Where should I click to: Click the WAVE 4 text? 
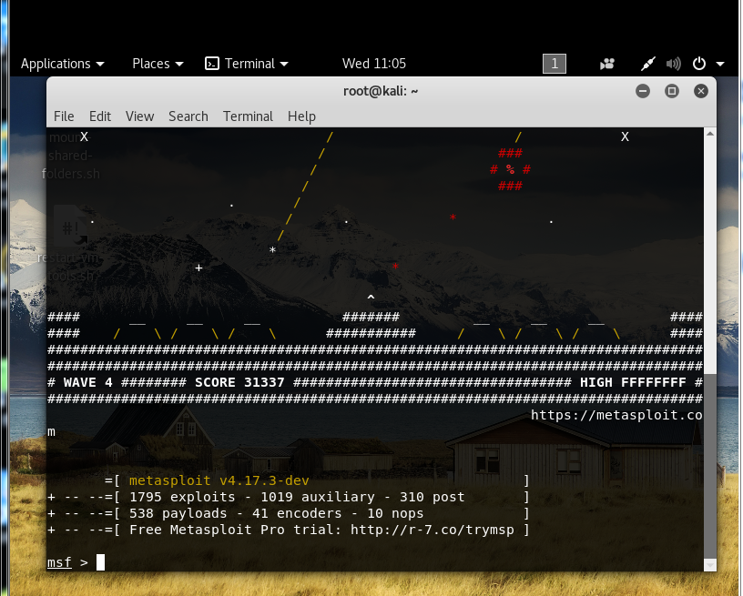[x=88, y=382]
